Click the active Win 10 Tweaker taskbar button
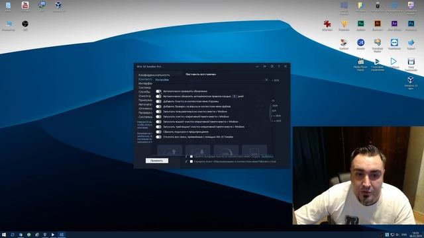This screenshot has width=424, height=238. tap(62, 235)
